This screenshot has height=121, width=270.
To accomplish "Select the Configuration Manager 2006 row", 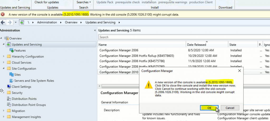I will pos(184,50).
